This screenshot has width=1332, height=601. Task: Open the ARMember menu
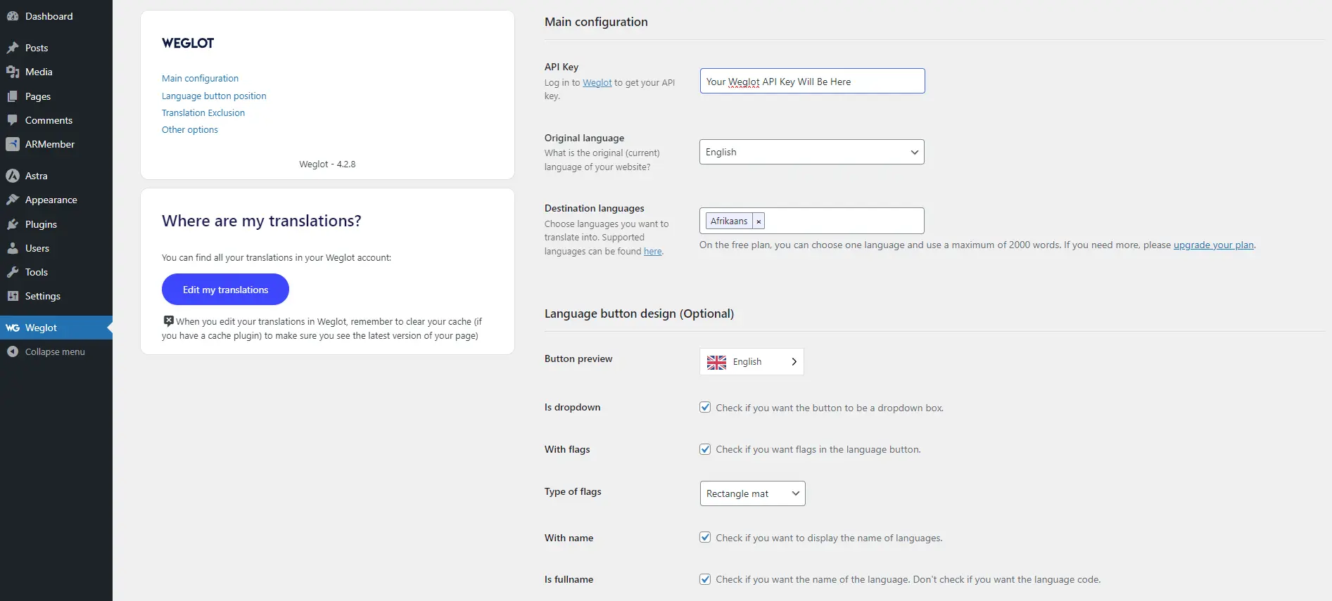click(56, 144)
